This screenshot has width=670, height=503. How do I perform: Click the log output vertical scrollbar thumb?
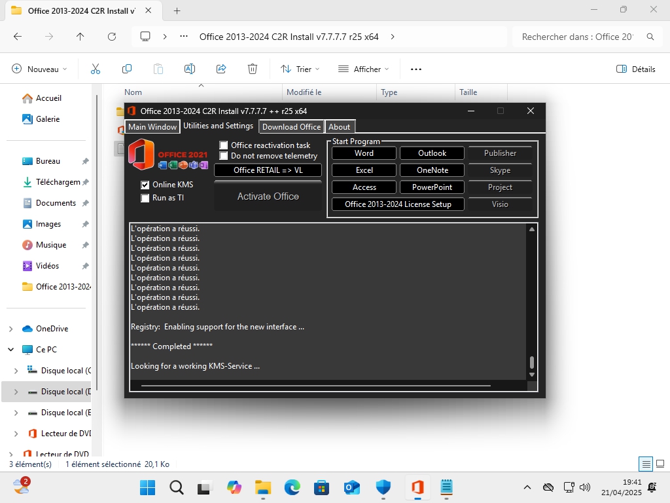click(x=532, y=362)
